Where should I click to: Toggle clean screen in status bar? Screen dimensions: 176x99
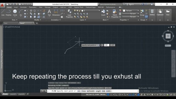171,95
